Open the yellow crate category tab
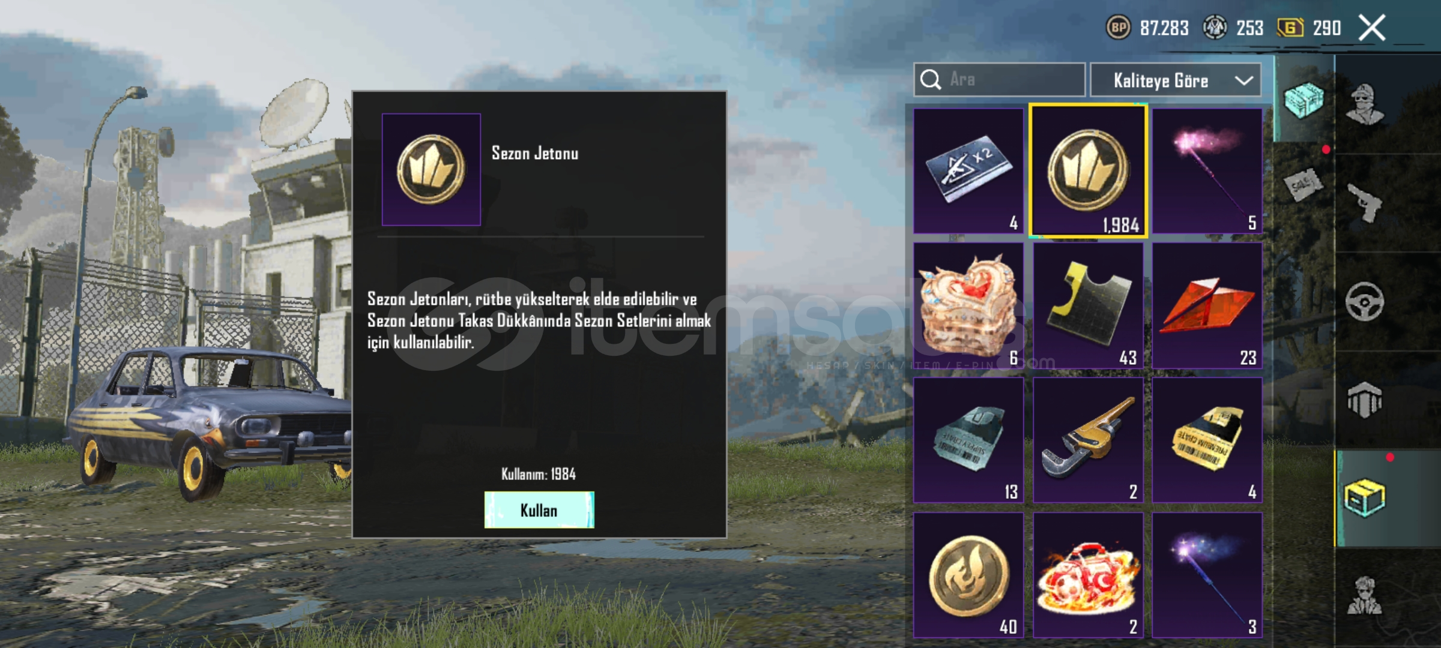The width and height of the screenshot is (1441, 648). [1364, 498]
